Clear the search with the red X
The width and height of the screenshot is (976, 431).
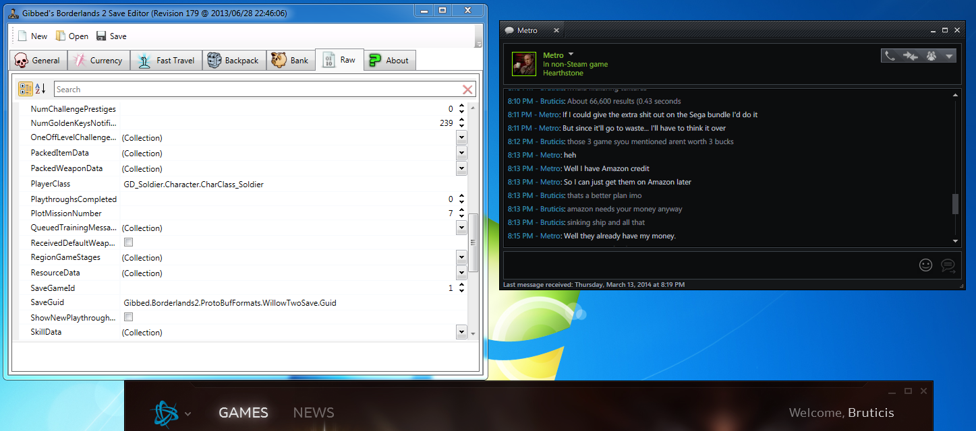point(467,89)
